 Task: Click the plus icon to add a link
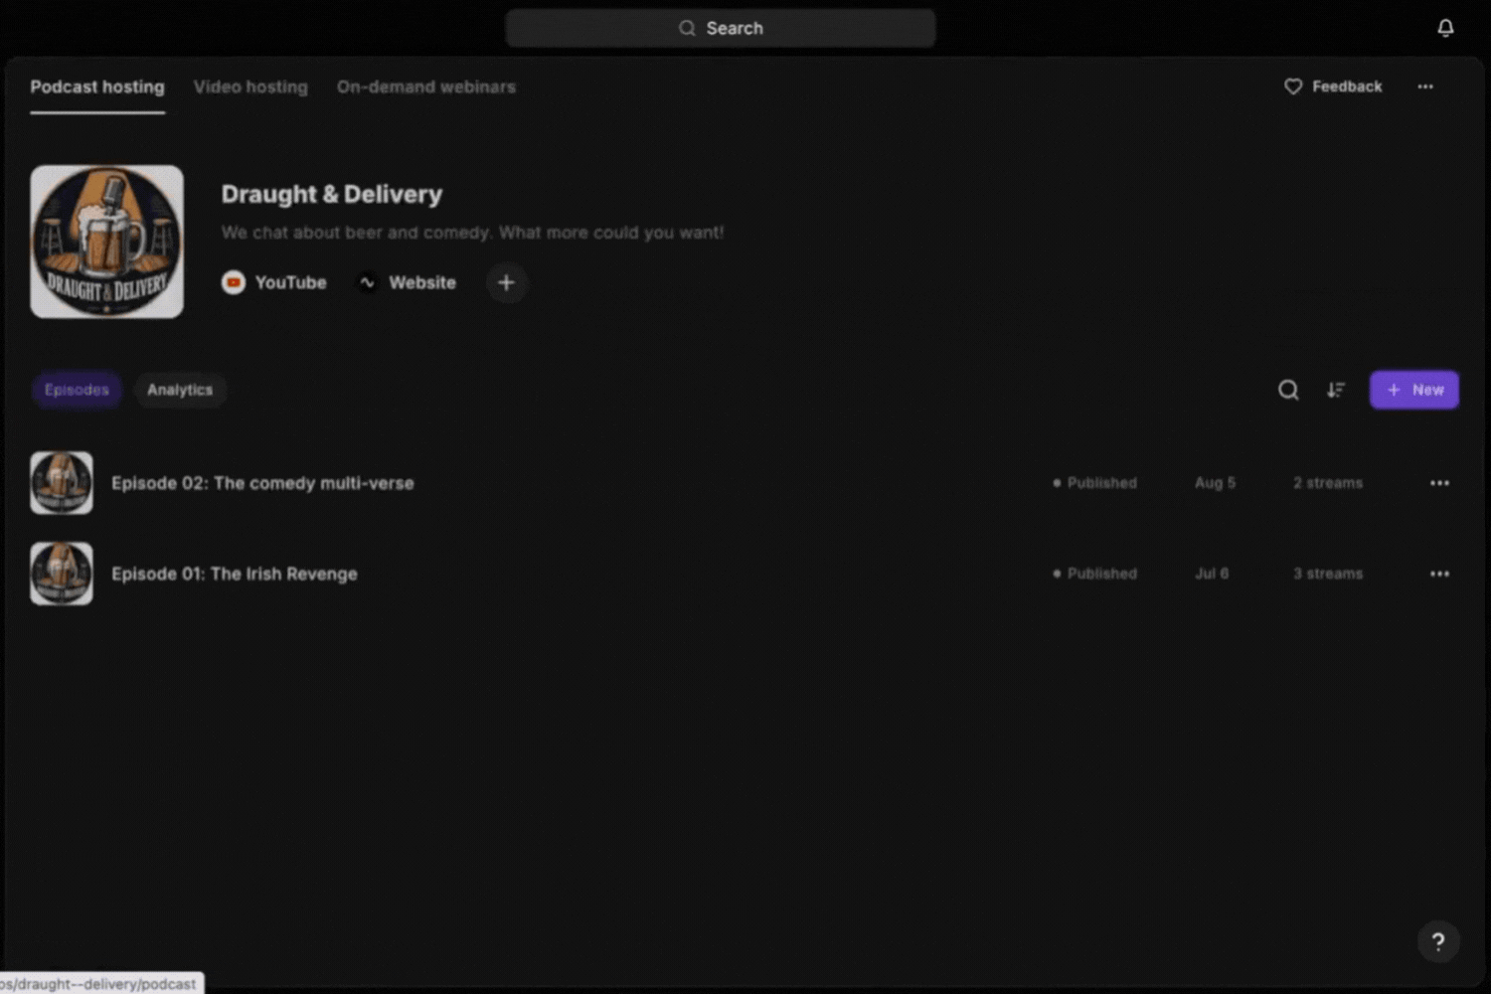506,282
